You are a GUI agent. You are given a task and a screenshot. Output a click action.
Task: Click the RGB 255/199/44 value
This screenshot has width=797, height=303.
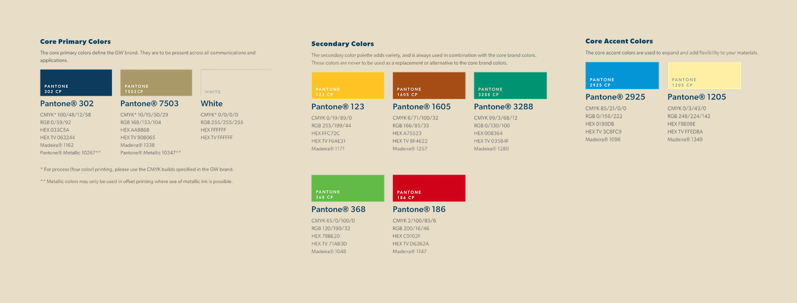point(331,125)
